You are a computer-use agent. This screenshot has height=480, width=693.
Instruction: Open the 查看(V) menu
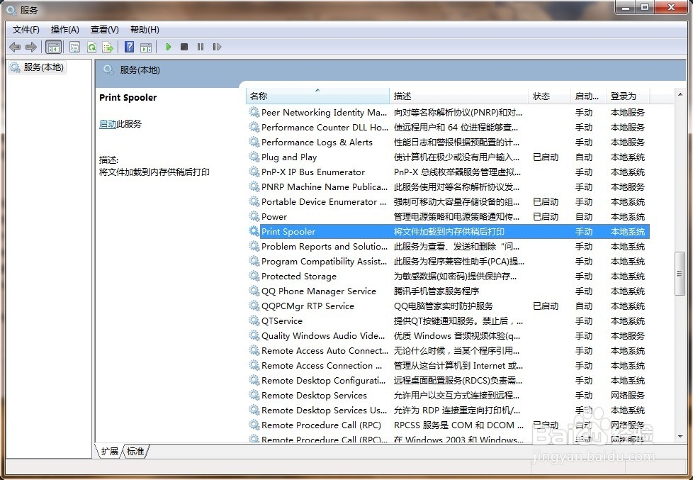point(105,30)
